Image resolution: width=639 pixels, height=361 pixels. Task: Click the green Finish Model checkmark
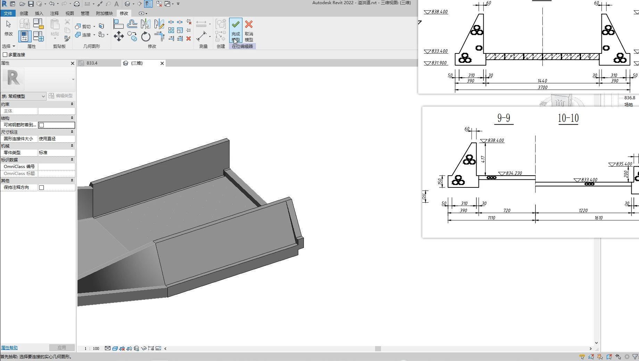pos(235,25)
